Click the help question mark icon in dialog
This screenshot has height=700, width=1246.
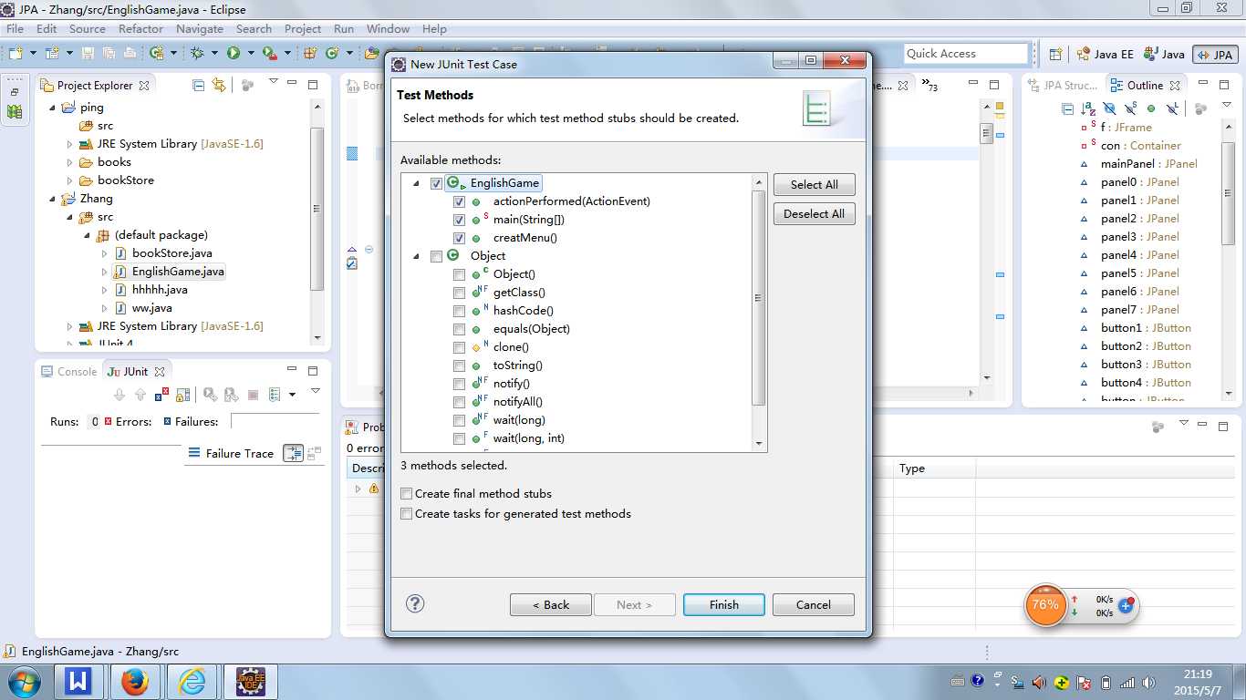[x=415, y=603]
